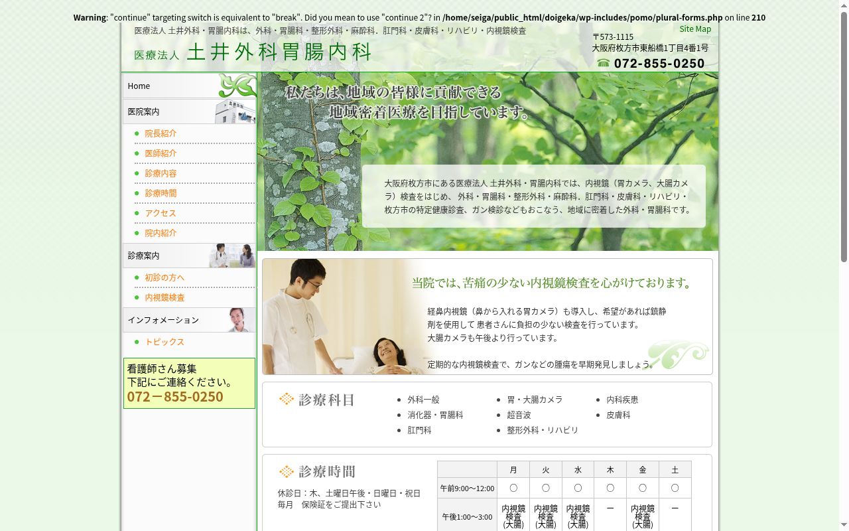The image size is (849, 531).
Task: Select the 肛門科 list item
Action: pos(419,430)
